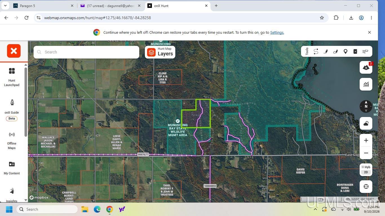Viewport: 385px width, 216px height.
Task: Open Insights in the sidebar
Action: coord(12,195)
